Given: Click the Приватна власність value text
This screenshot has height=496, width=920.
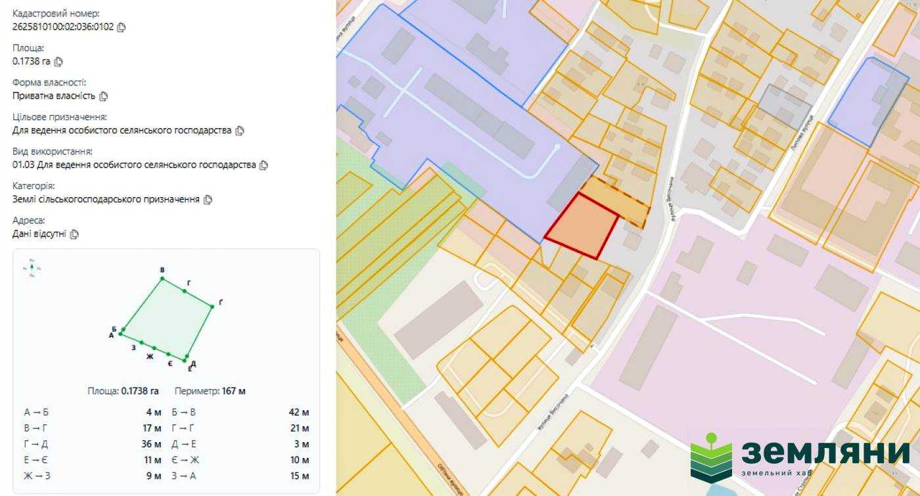Looking at the screenshot, I should [x=54, y=96].
